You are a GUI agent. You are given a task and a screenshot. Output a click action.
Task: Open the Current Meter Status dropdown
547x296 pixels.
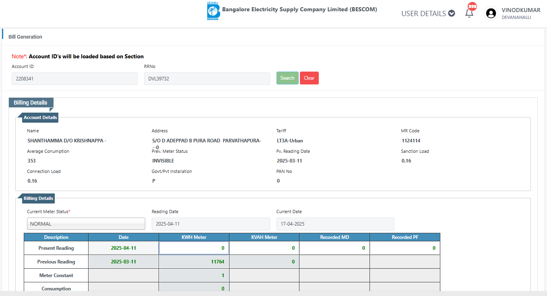point(86,224)
